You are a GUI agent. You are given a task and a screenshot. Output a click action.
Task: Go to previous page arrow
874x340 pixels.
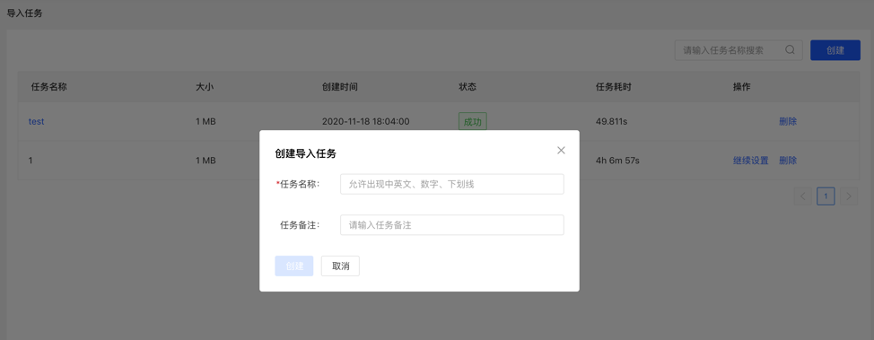click(x=802, y=196)
